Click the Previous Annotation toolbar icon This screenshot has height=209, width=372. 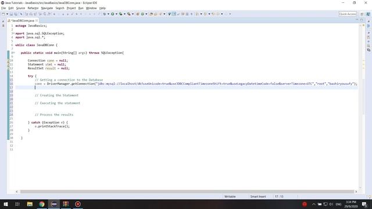(205, 14)
